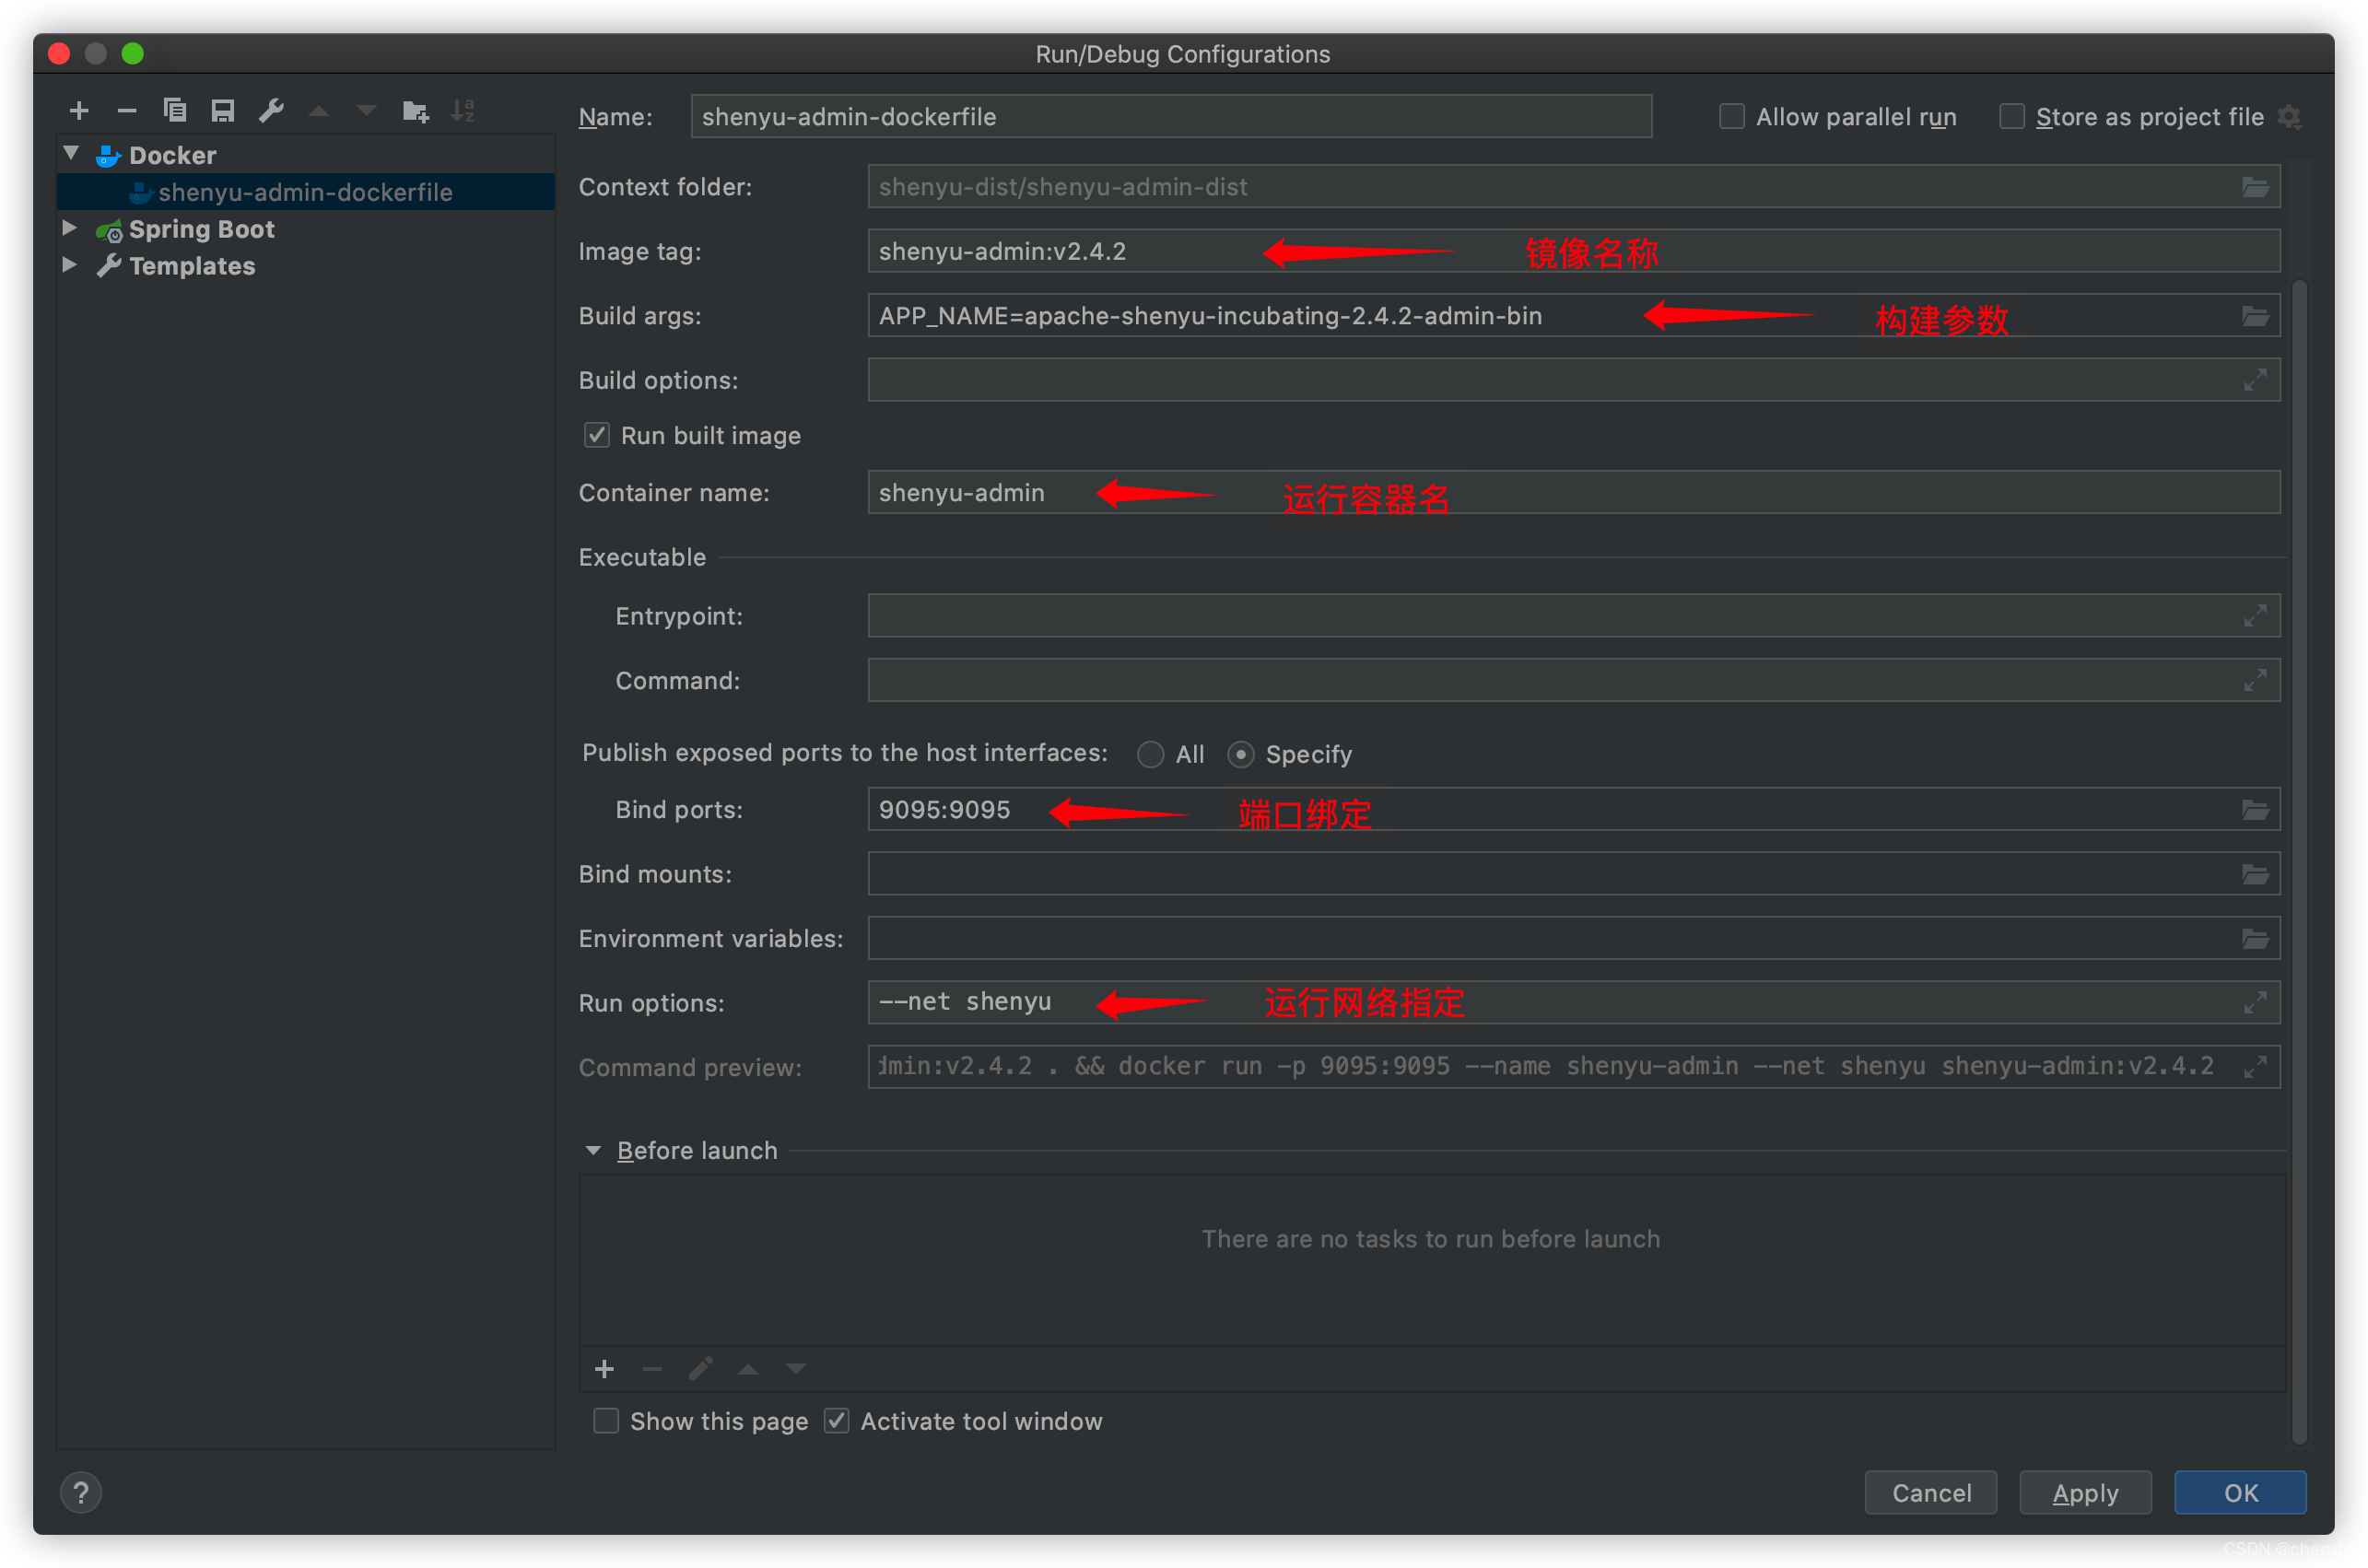The height and width of the screenshot is (1568, 2368).
Task: Expand the Run options field
Action: click(2254, 1002)
